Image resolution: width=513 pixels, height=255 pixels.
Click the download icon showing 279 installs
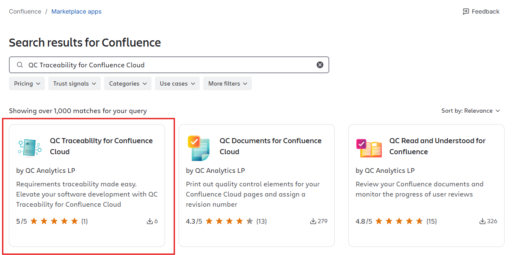(313, 221)
